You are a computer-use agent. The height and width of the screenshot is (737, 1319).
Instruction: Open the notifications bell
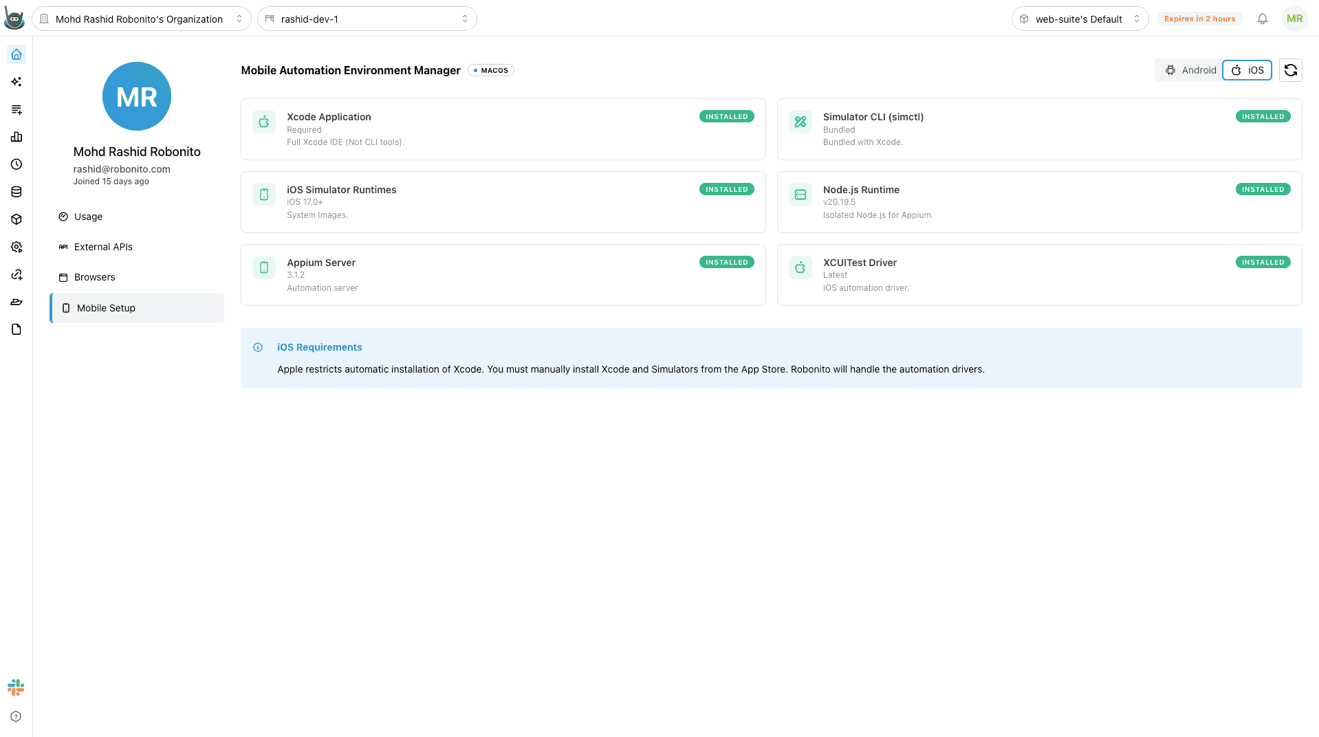[x=1263, y=19]
